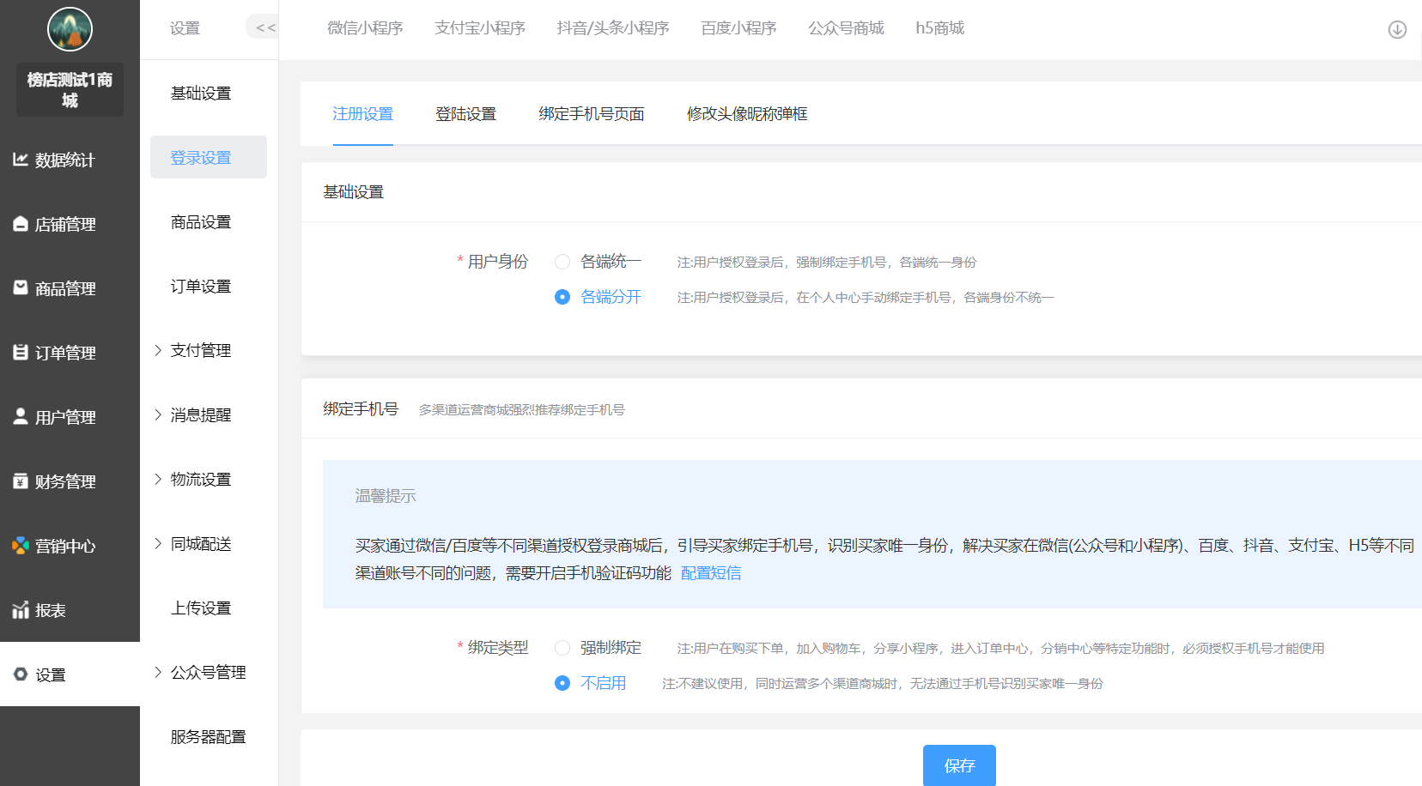Screen dimensions: 1422x786
Task: Click 设置 header above the settings submenu
Action: tap(185, 28)
